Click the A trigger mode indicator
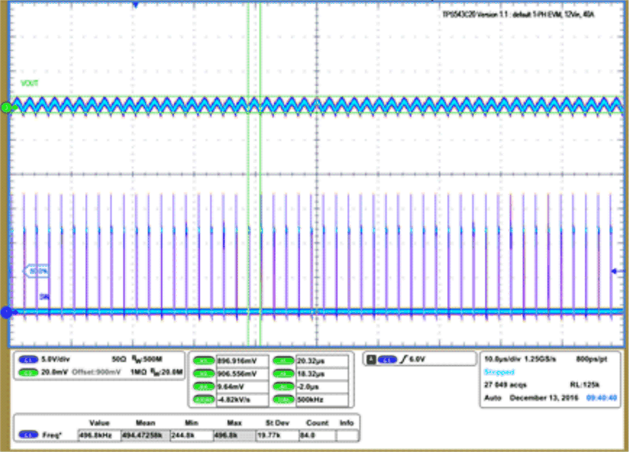The image size is (629, 452). tap(372, 359)
